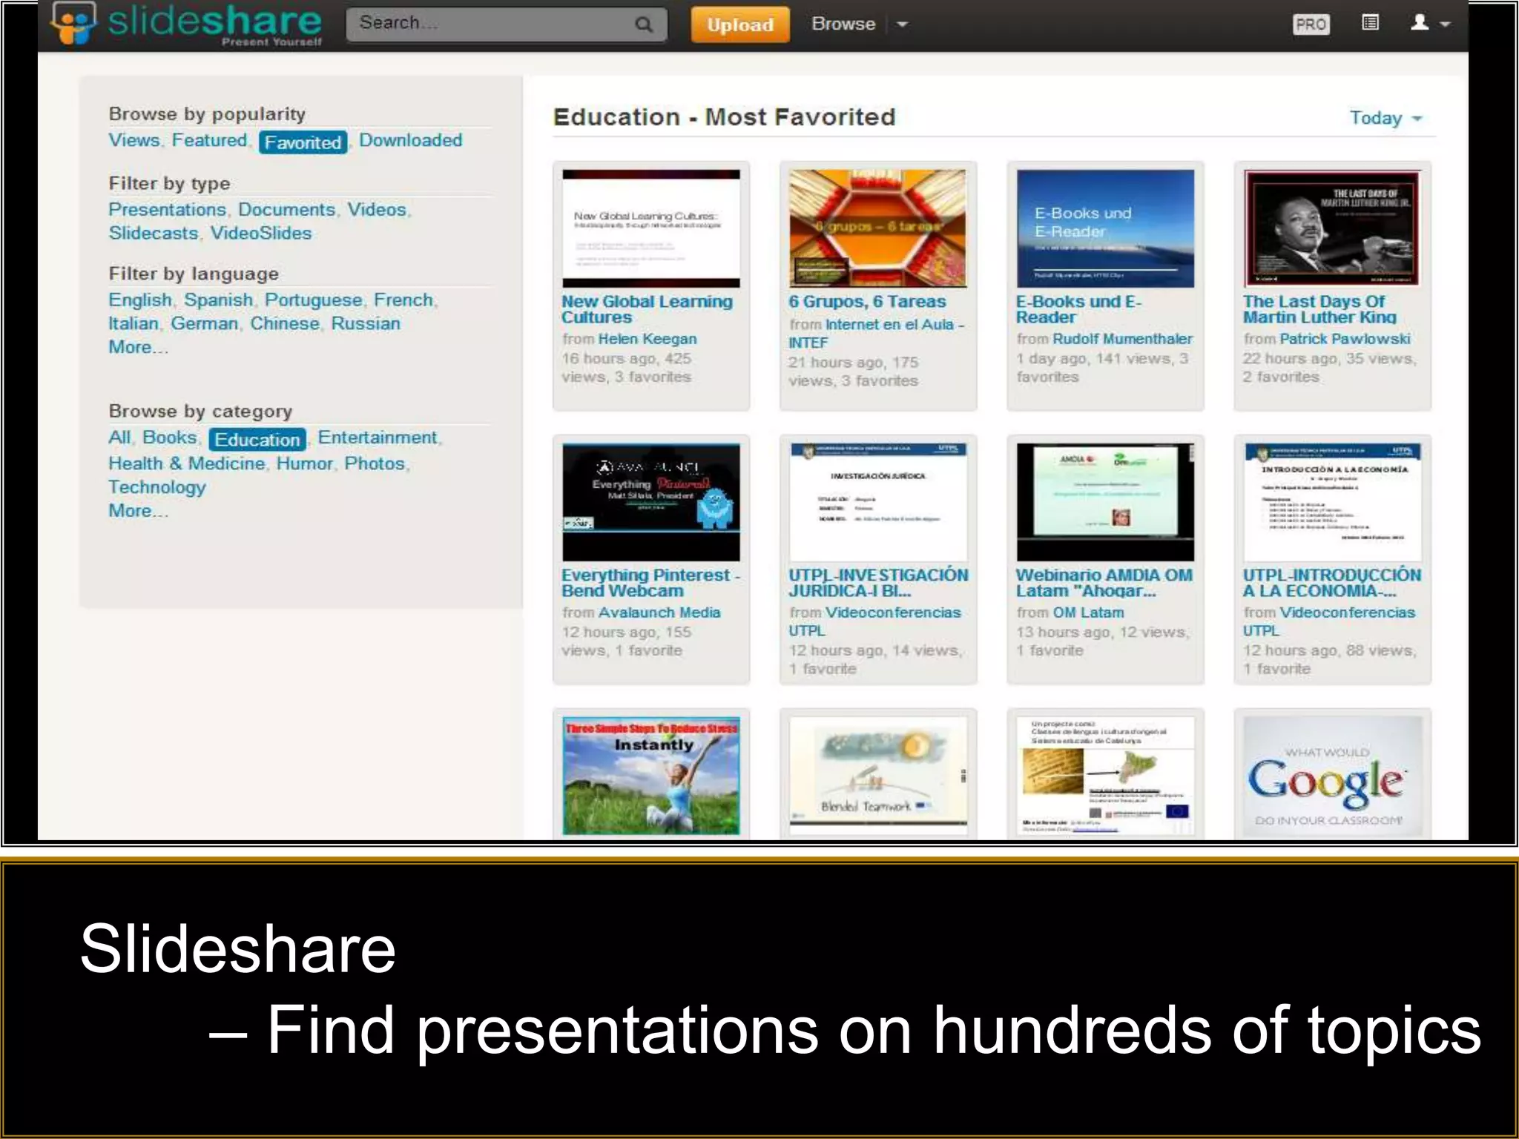Open the Browse menu item
Viewport: 1519px width, 1139px height.
click(x=843, y=24)
